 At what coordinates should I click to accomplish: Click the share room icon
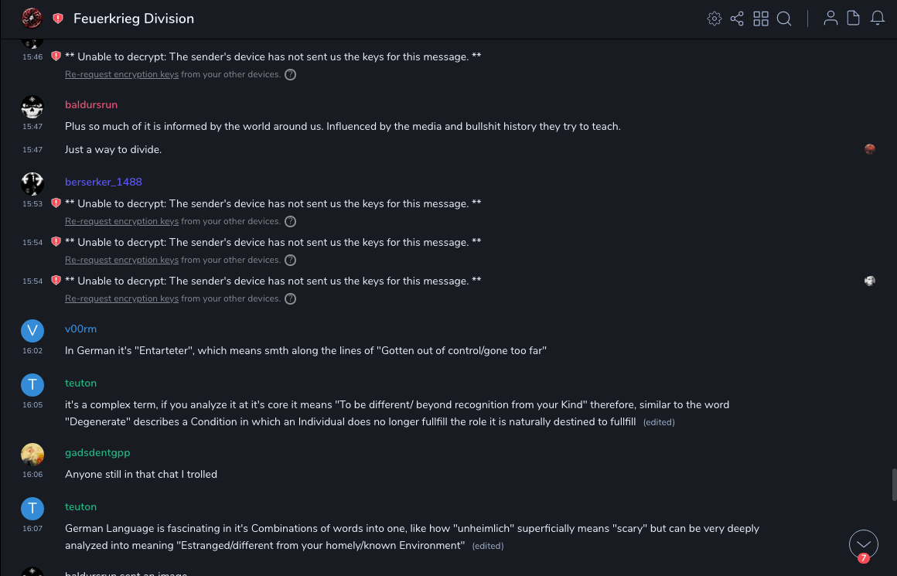click(737, 19)
